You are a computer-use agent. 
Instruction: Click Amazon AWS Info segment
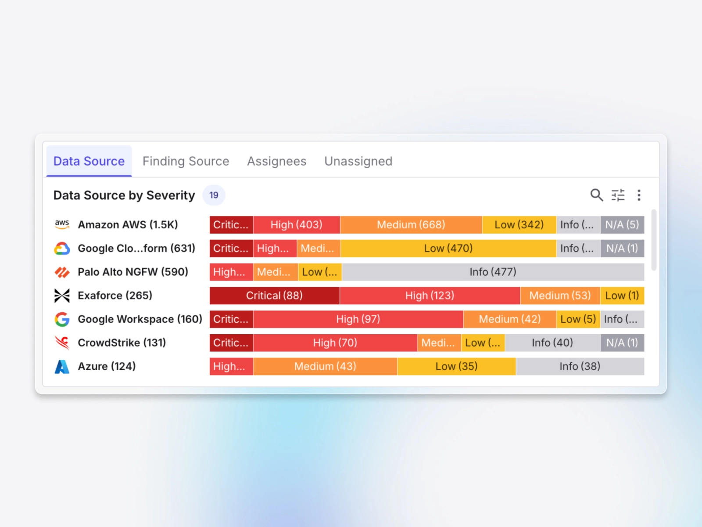coord(578,224)
